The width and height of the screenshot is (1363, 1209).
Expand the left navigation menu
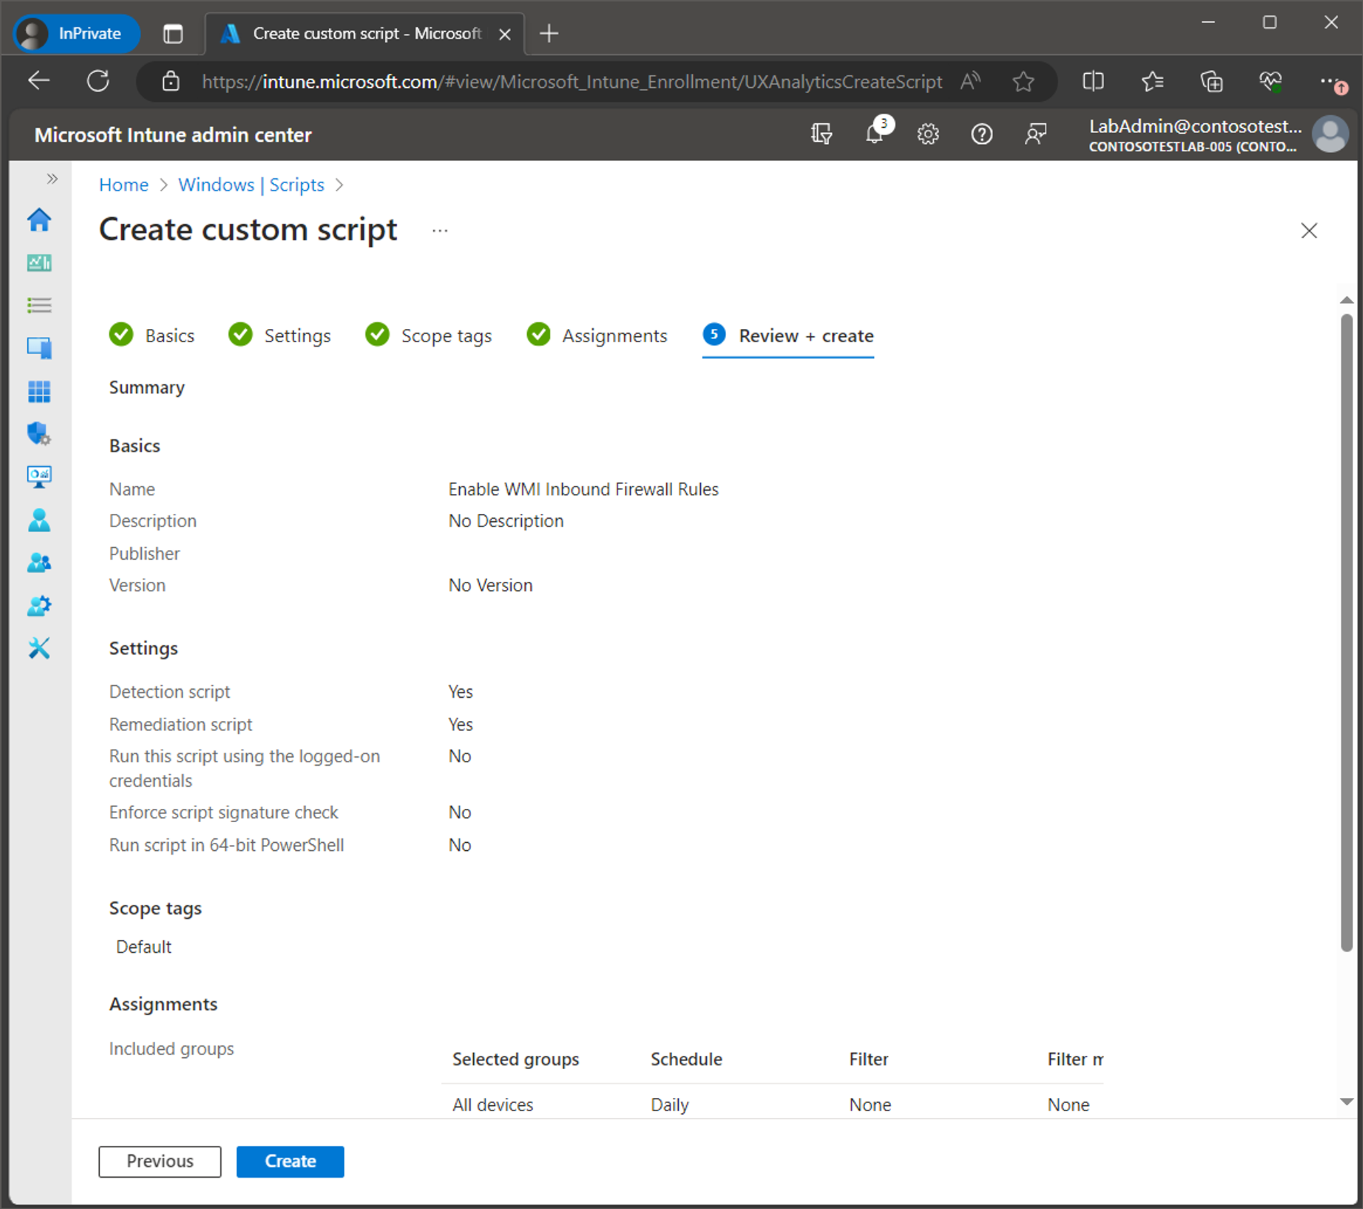[52, 179]
